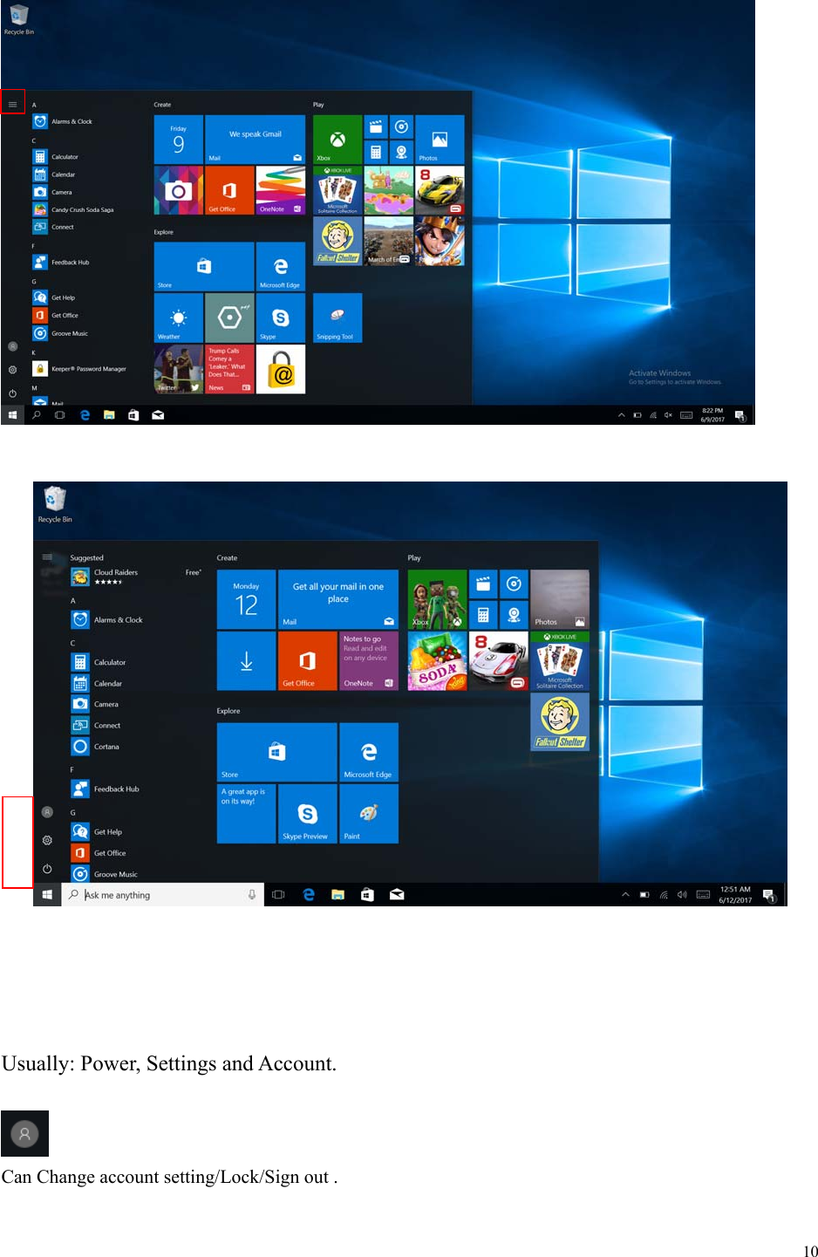Viewport: 818px width, 1257px height.
Task: Click inside the Ask me anything search box
Action: (157, 894)
